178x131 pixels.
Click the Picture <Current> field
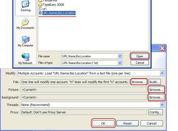pyautogui.click(x=84, y=90)
